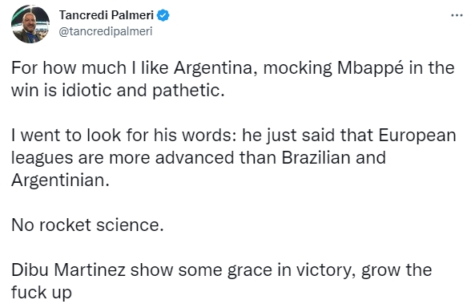Open Tancredi Palmeri's profile picture
The image size is (475, 304).
click(30, 24)
